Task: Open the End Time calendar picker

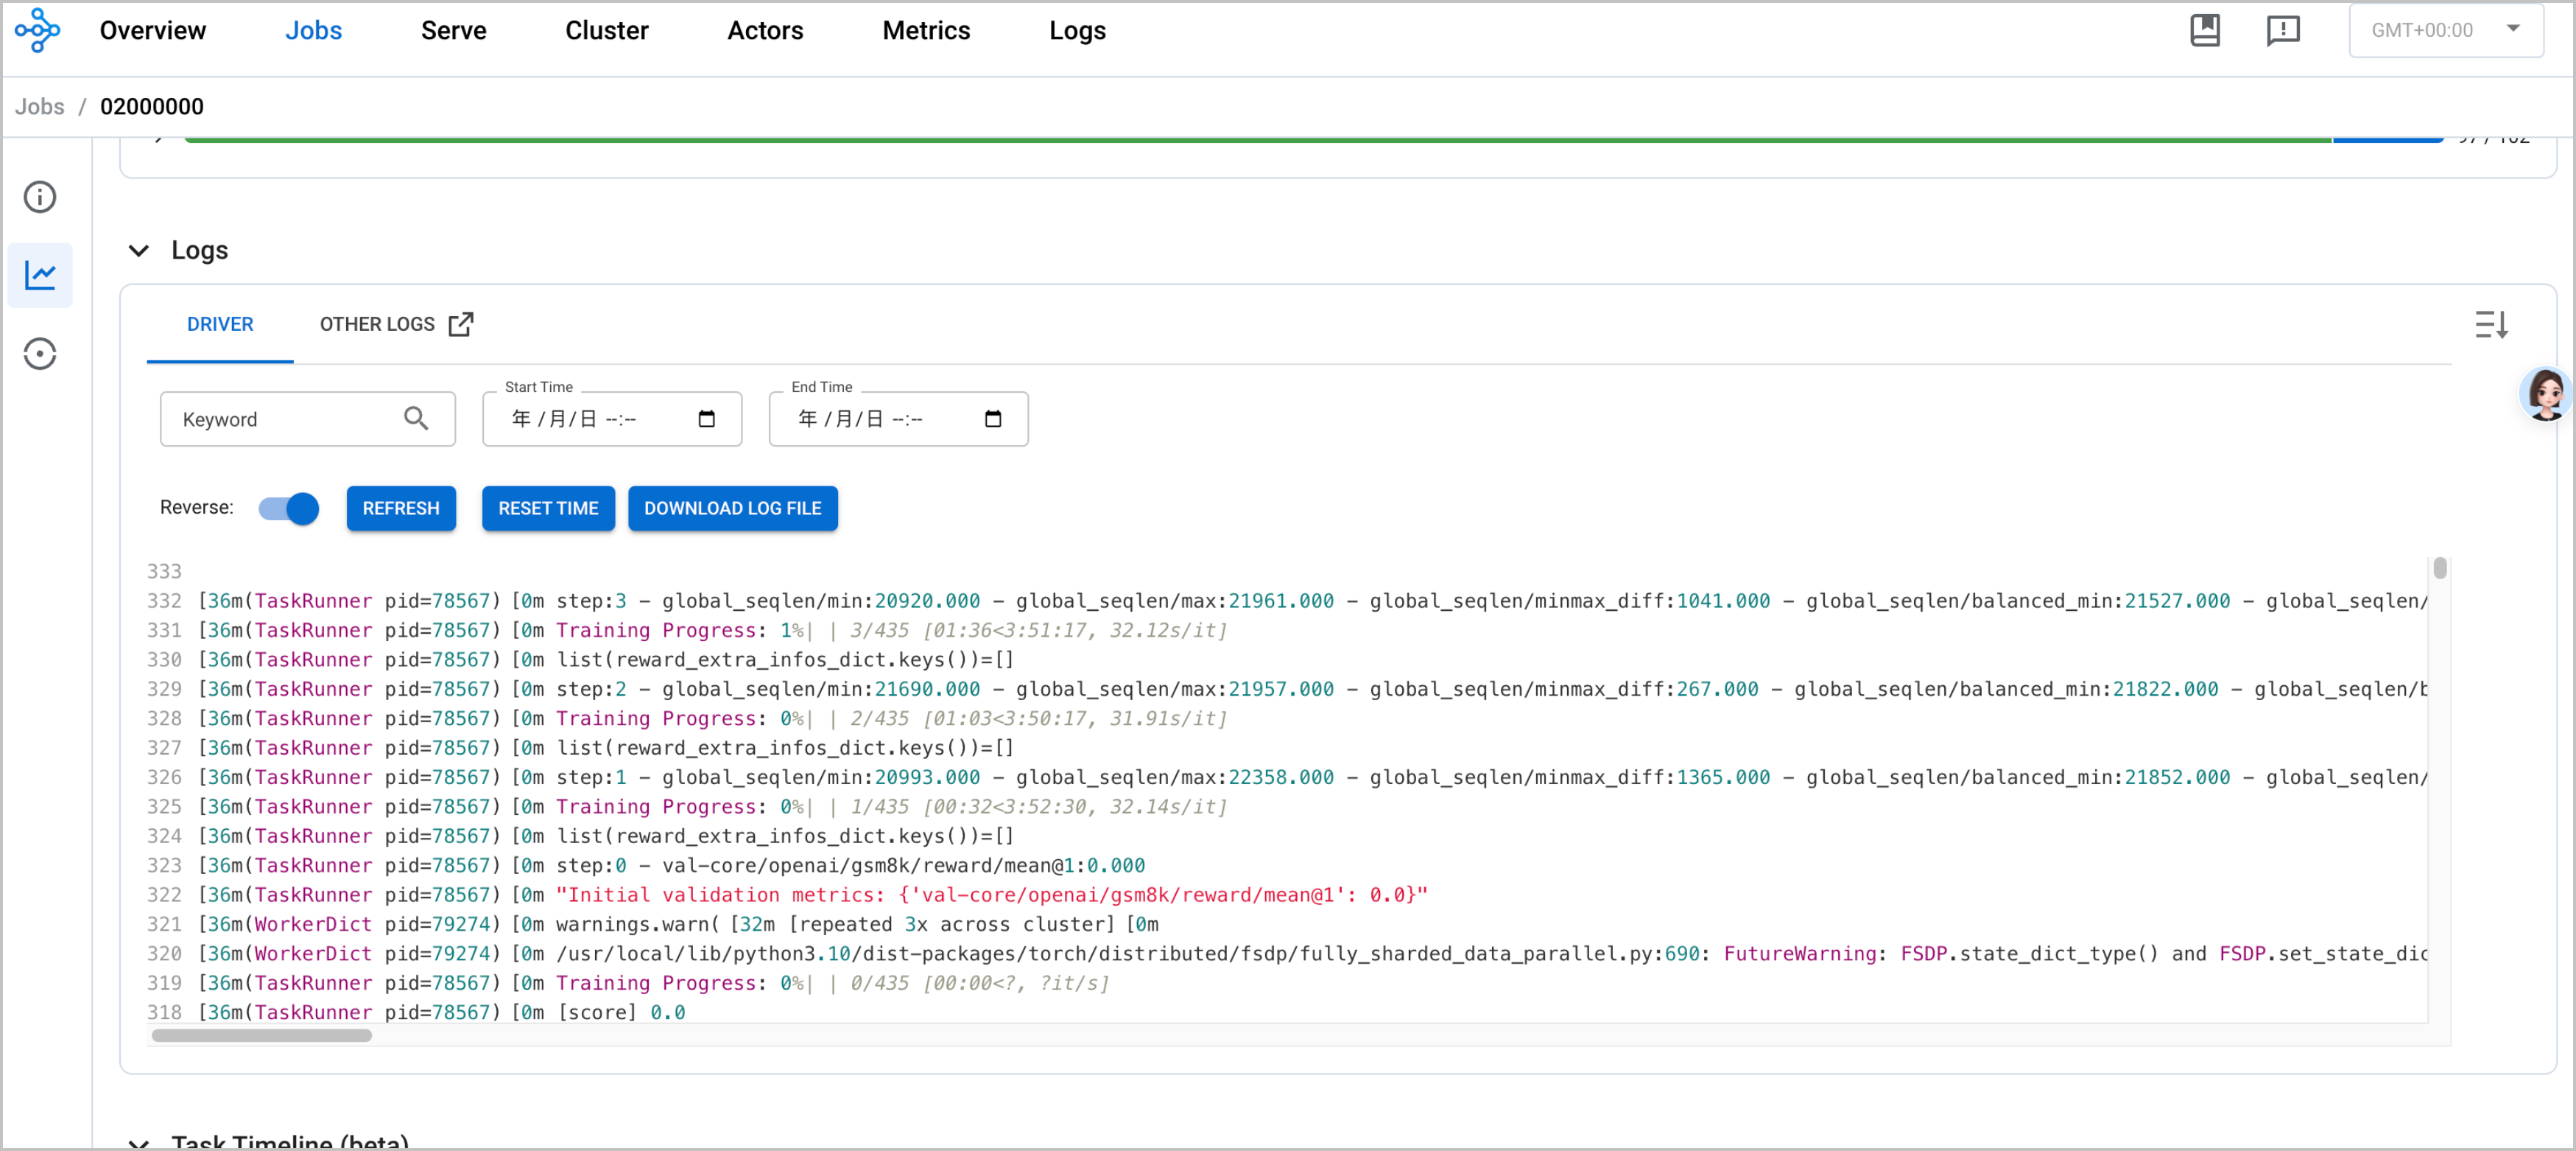Action: pyautogui.click(x=993, y=419)
